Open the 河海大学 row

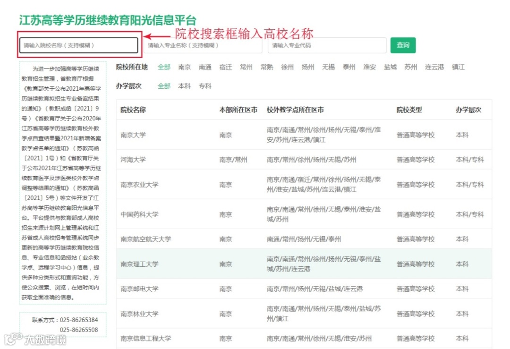304,159
